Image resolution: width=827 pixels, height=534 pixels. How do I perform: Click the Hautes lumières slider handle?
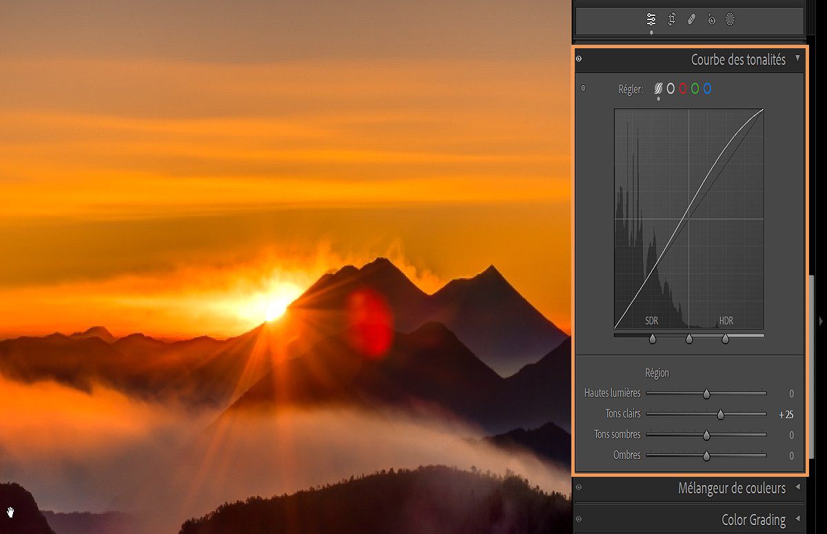706,394
